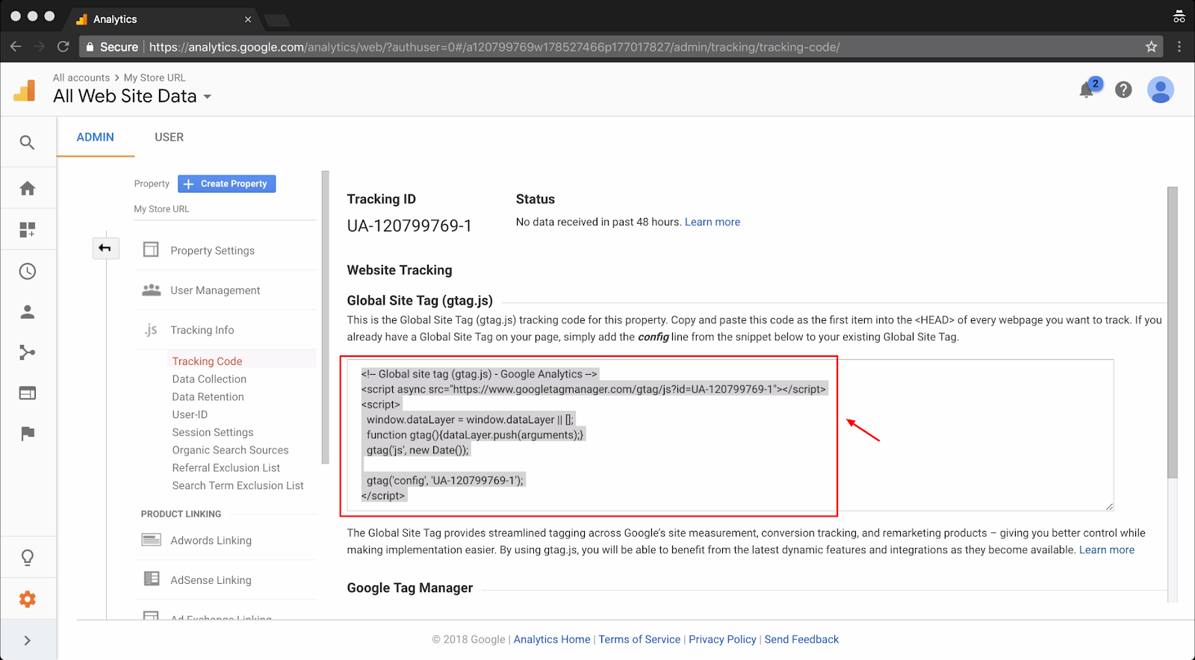Open Real-time clock icon in sidebar
The width and height of the screenshot is (1195, 660).
(x=28, y=271)
